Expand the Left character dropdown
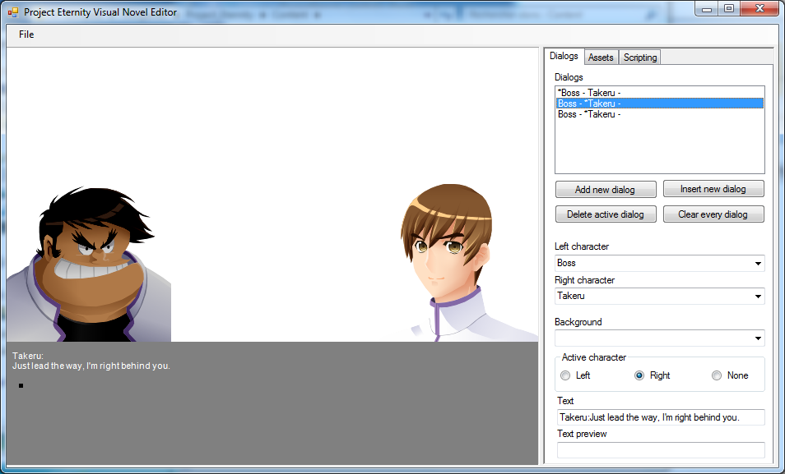785x474 pixels. (756, 264)
